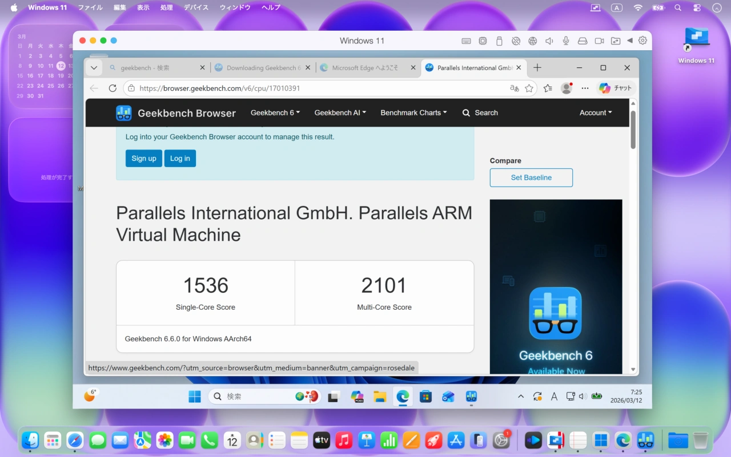This screenshot has height=457, width=731.
Task: Click the Parallels microphone icon
Action: click(x=566, y=41)
